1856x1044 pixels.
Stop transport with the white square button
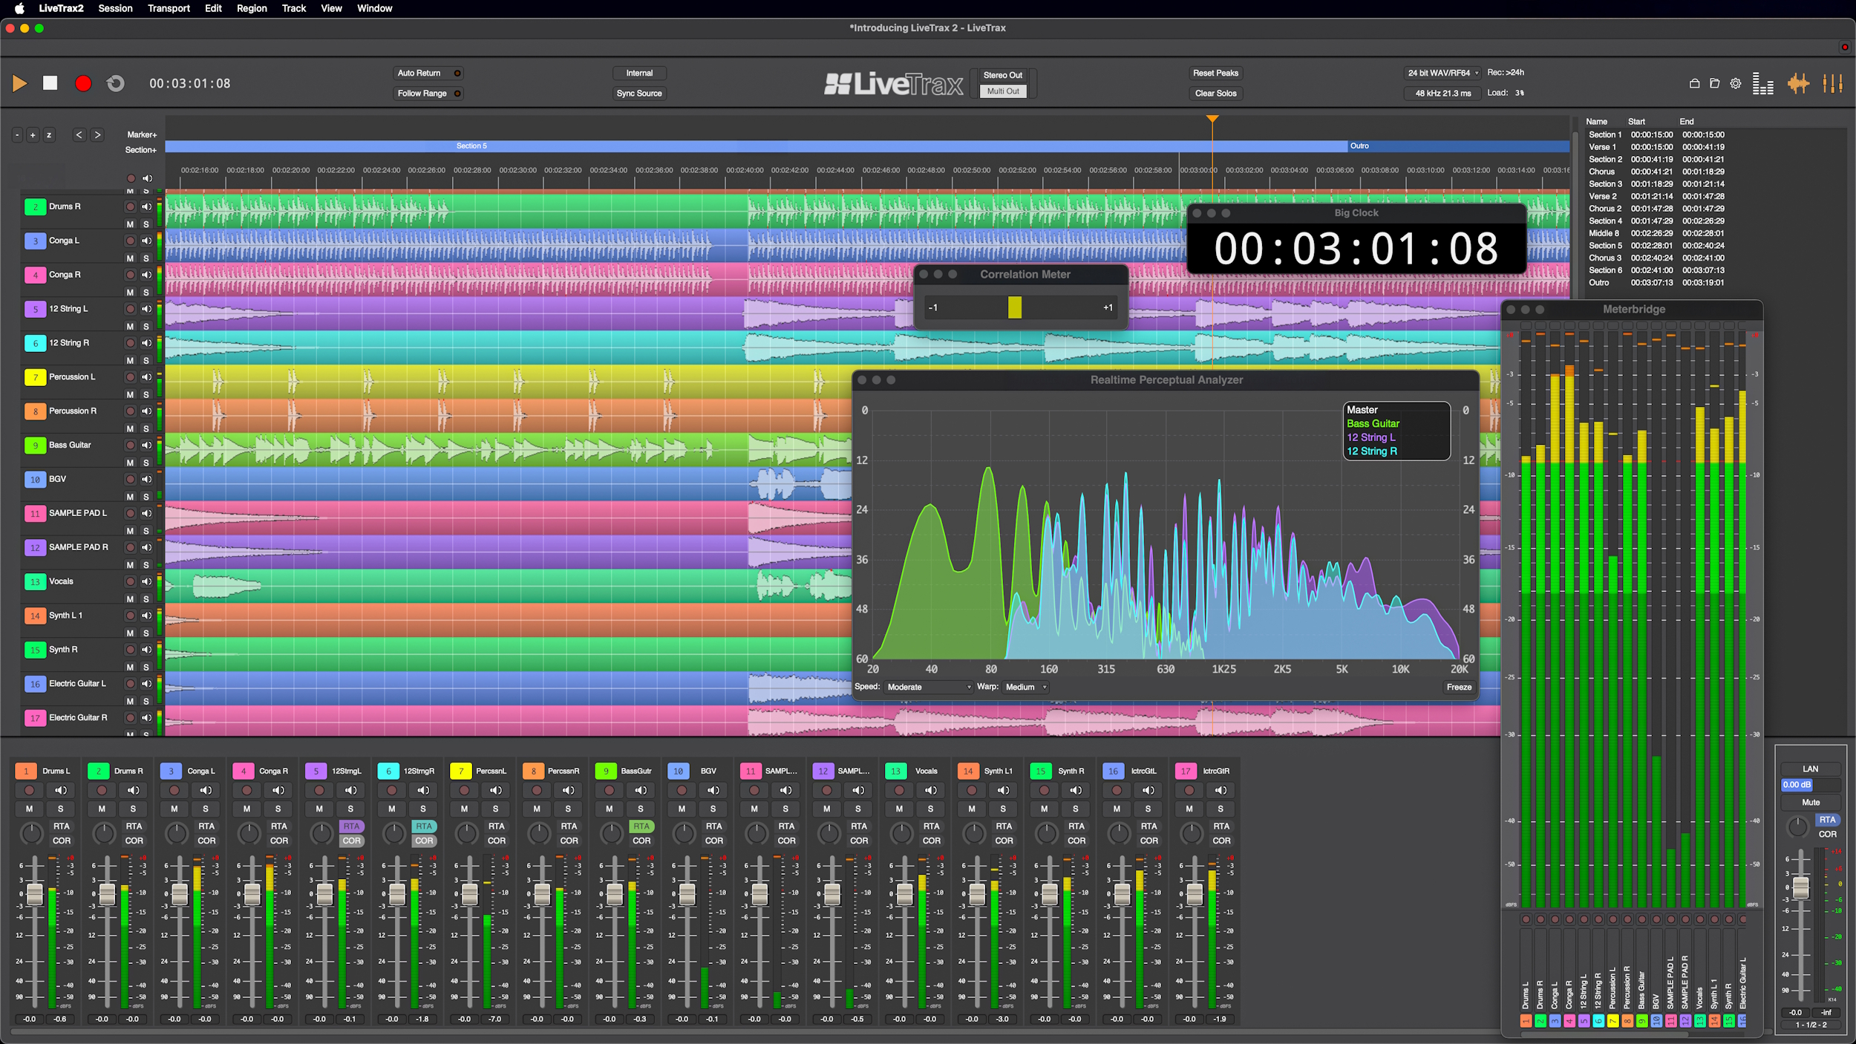point(50,83)
